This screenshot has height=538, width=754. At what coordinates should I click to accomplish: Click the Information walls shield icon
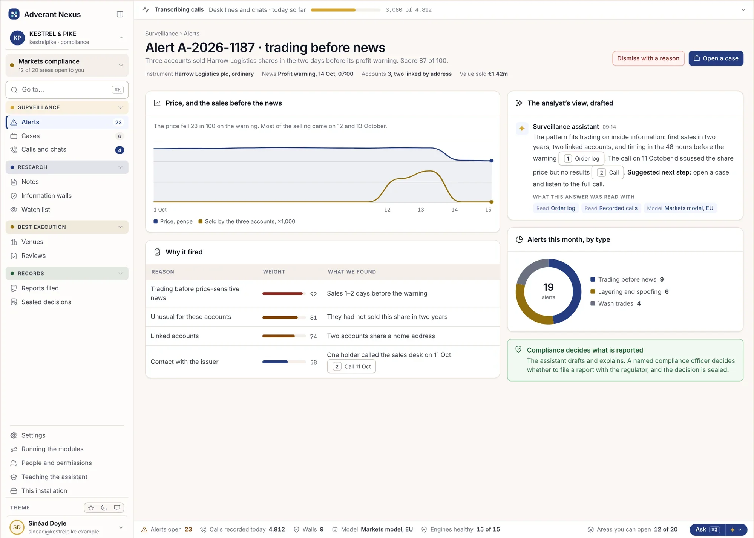pyautogui.click(x=14, y=196)
